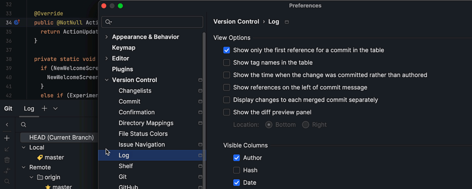Select Keymap in the settings tree
The width and height of the screenshot is (472, 189).
(x=124, y=48)
